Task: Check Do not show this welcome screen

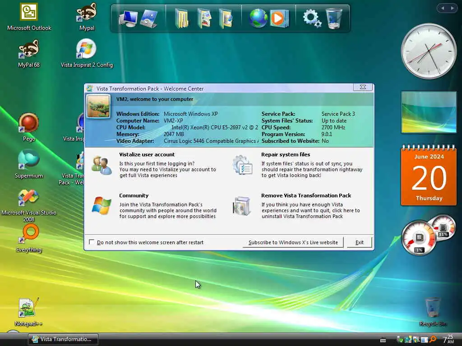Action: (92, 242)
